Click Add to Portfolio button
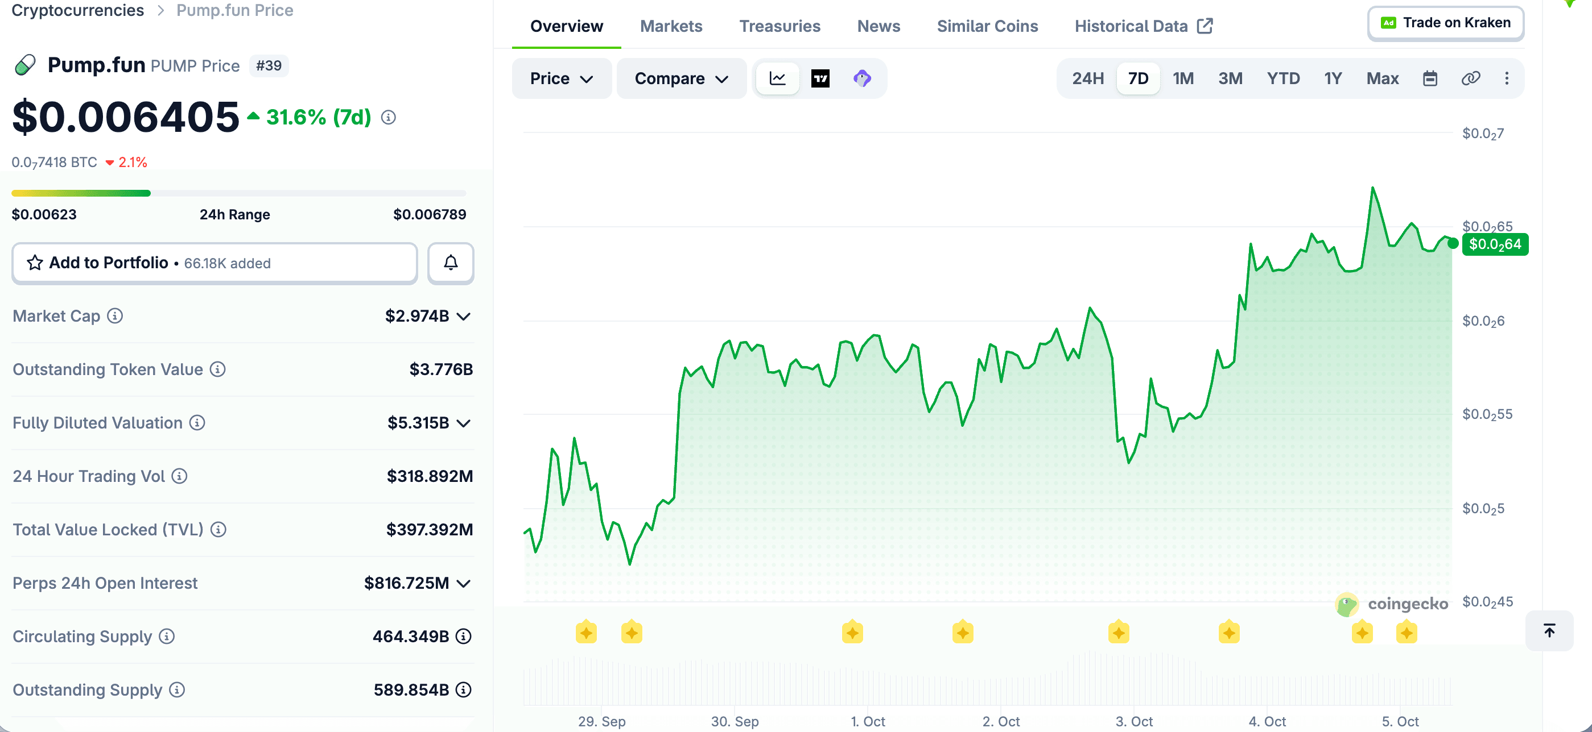 (215, 263)
